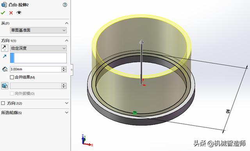
Task: Click the reverse direction button
Action: coord(5,48)
